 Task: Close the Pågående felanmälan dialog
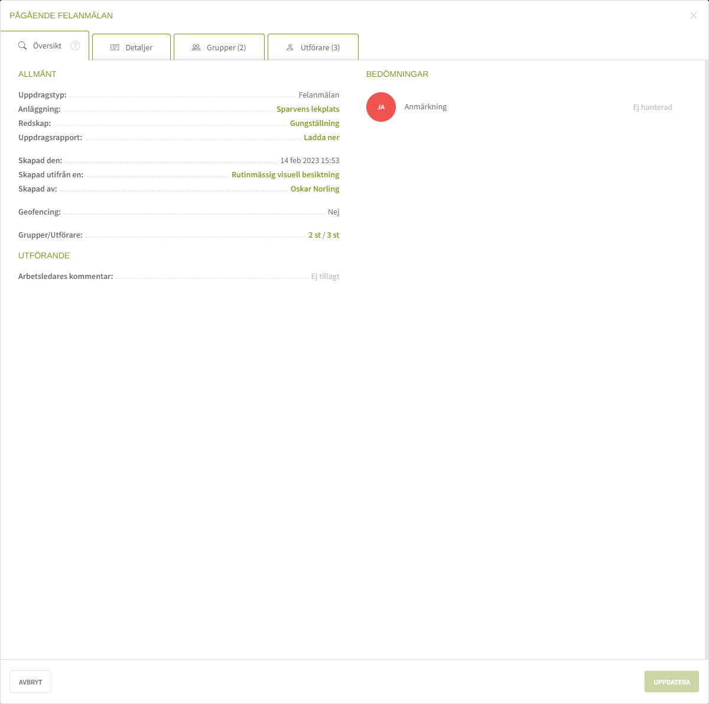(x=694, y=15)
